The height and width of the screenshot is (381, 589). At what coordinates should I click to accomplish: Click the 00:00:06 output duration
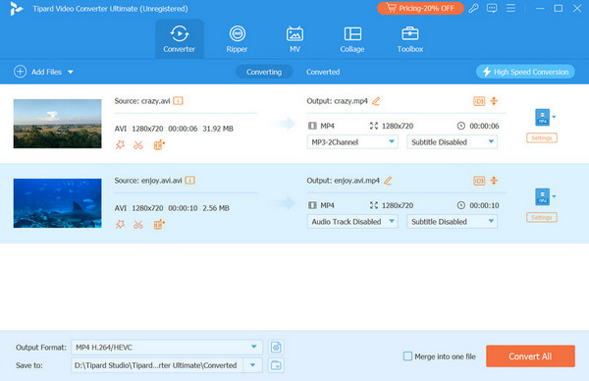click(x=484, y=126)
